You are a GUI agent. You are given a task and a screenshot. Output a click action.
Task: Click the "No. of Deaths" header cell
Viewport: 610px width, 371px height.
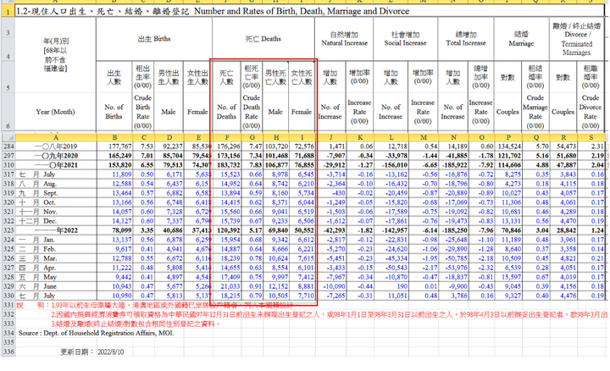pos(227,112)
